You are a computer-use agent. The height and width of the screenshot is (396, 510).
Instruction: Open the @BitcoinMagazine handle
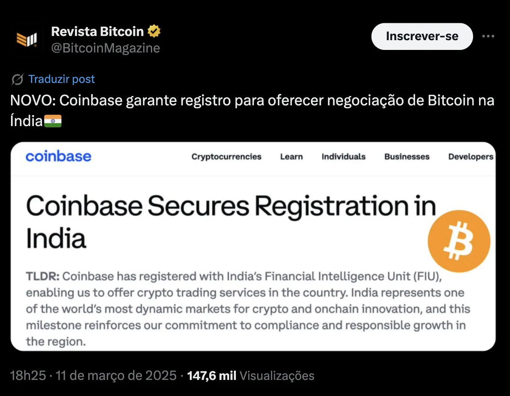(x=104, y=48)
